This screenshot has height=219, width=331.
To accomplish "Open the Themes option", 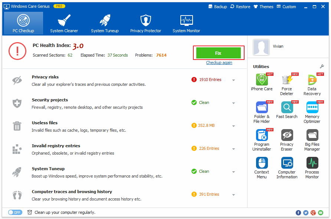I will pos(263,7).
